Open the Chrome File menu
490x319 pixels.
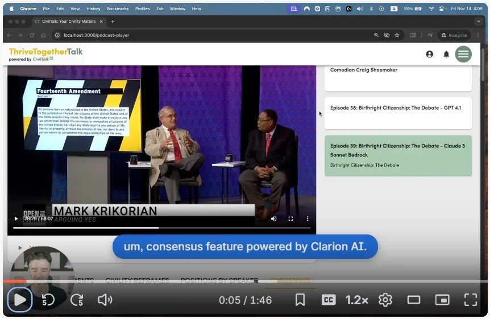(46, 9)
